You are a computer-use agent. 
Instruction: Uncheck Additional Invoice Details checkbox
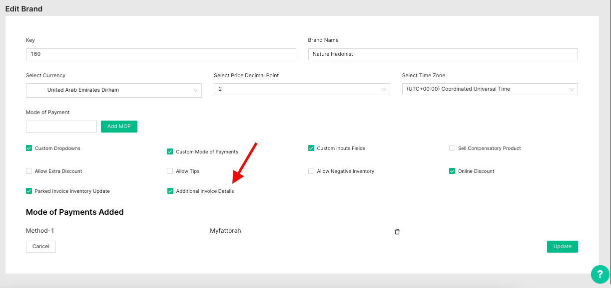pyautogui.click(x=170, y=191)
